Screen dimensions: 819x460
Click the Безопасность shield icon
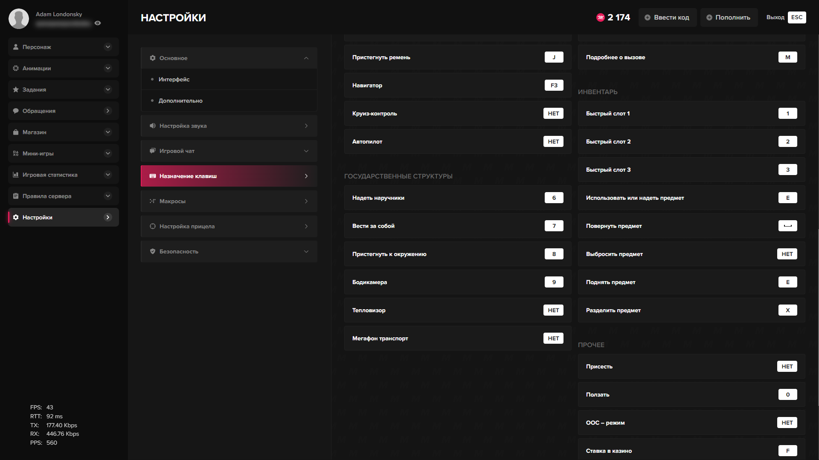pyautogui.click(x=152, y=251)
